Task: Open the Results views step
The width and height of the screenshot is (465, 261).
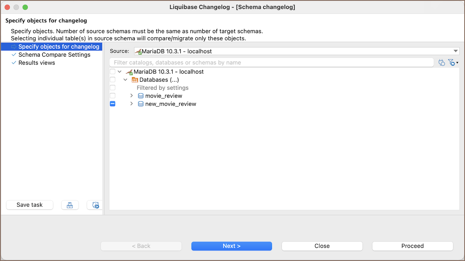Action: point(37,63)
